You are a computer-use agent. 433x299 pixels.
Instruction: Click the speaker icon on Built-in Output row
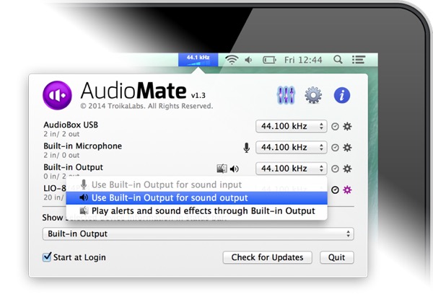(x=234, y=169)
